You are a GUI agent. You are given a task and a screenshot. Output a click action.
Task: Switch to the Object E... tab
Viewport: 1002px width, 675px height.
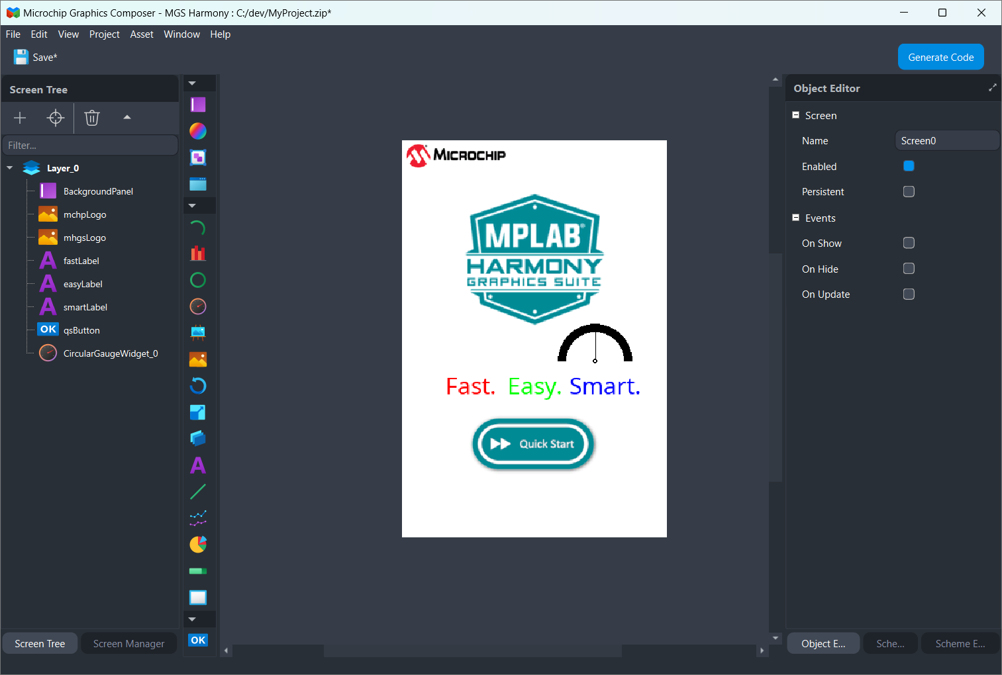point(823,643)
